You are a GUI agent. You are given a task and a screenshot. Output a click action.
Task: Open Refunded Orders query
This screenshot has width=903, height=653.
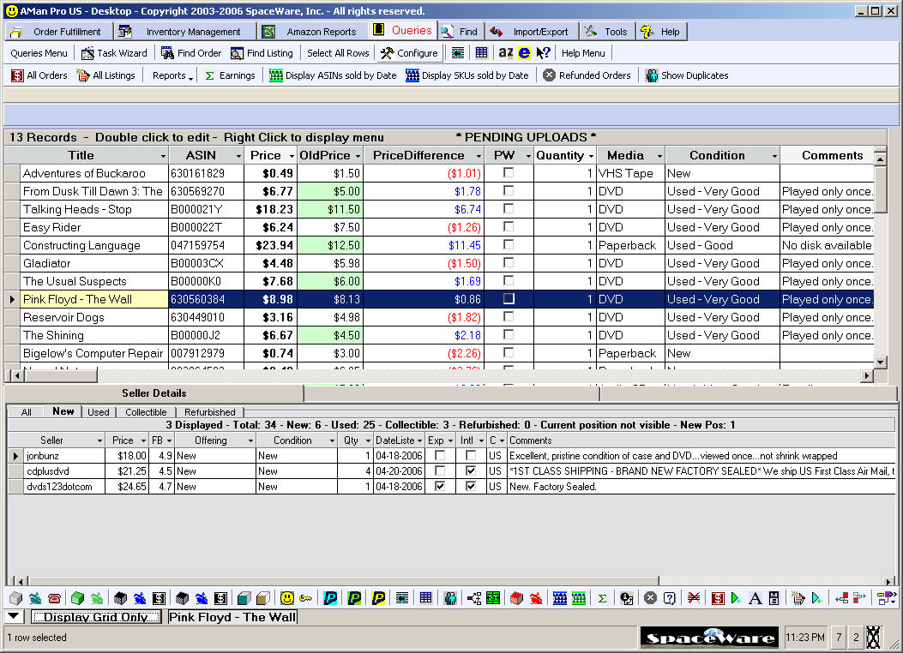(x=587, y=75)
